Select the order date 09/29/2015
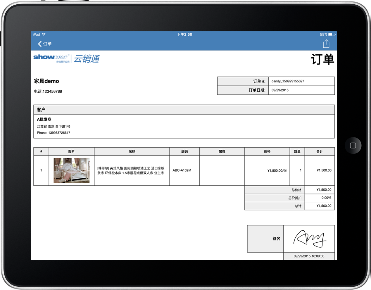 pos(280,90)
